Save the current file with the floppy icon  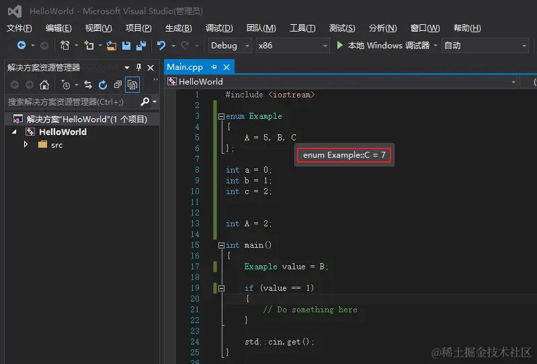(x=126, y=46)
